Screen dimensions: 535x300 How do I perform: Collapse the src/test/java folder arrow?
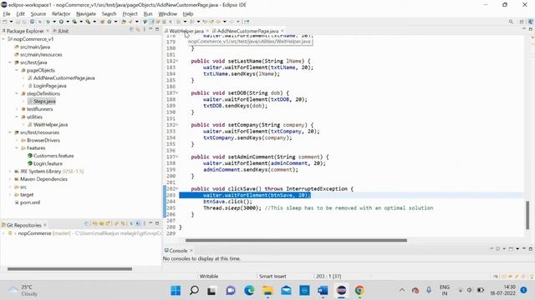[10, 62]
